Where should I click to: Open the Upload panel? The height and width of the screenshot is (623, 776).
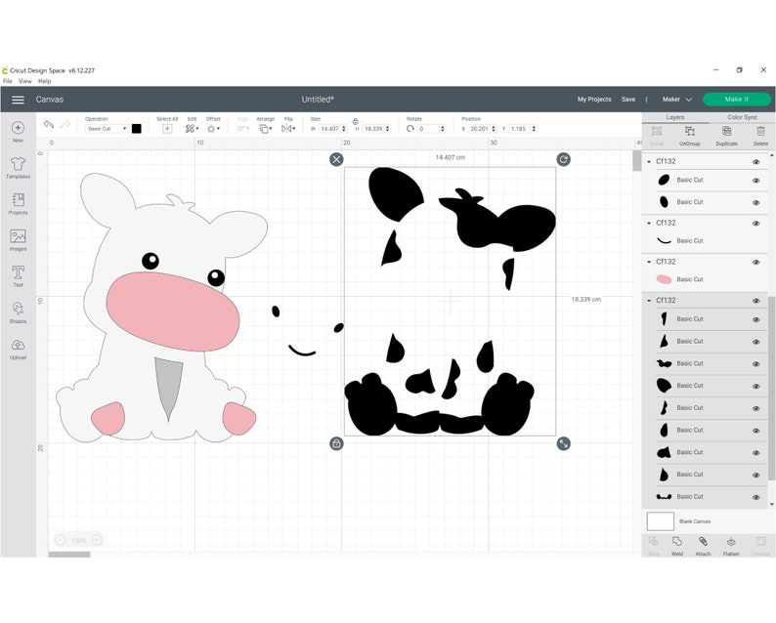coord(18,345)
